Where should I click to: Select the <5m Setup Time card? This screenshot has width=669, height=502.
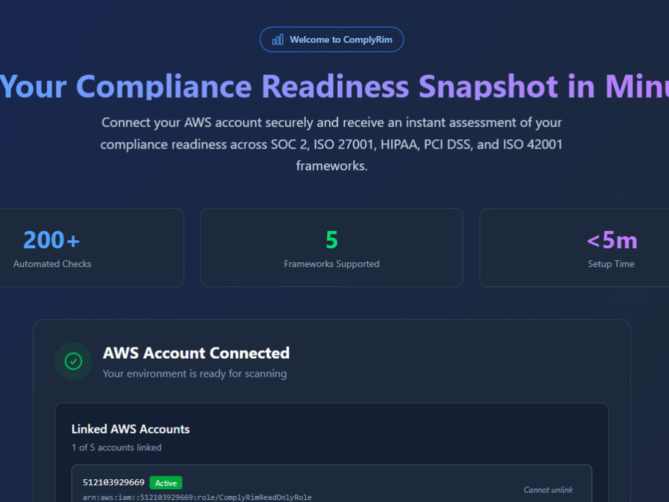(574, 248)
